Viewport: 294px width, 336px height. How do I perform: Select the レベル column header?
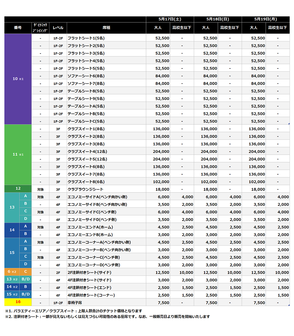point(58,28)
